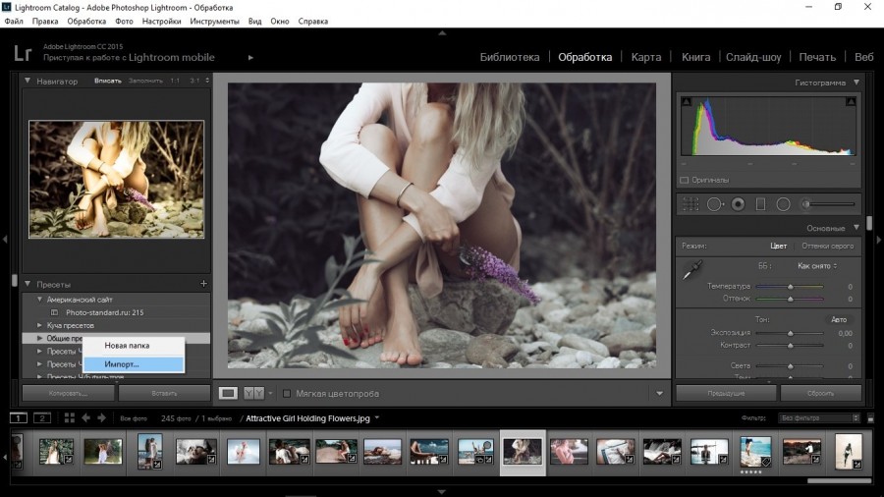Toggle shadow clipping indicator in histogram
This screenshot has height=497, width=884.
687,101
